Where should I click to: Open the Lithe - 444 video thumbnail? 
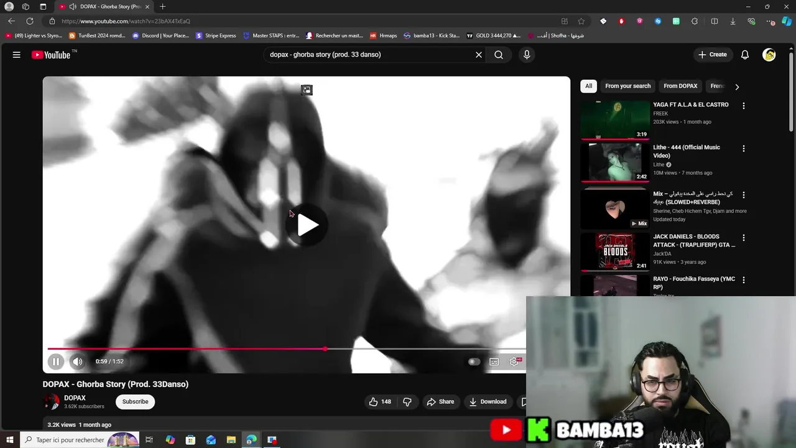[x=614, y=162]
